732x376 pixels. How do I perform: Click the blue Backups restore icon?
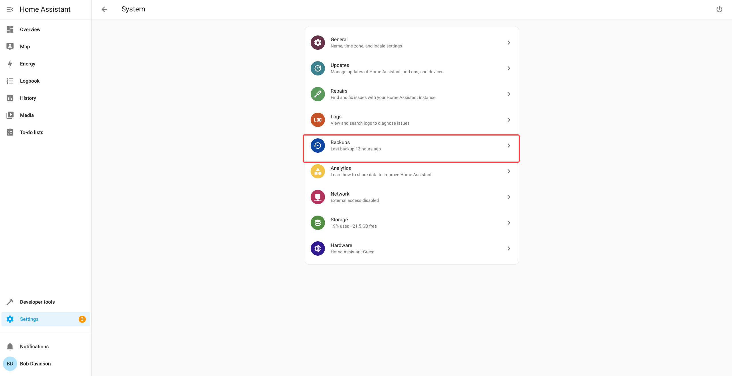(x=318, y=146)
